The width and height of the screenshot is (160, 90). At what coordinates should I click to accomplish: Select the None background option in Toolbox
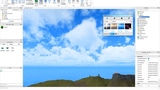point(123,34)
